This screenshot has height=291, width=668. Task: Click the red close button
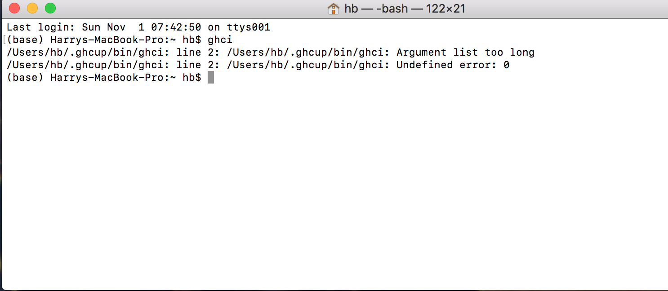(14, 8)
